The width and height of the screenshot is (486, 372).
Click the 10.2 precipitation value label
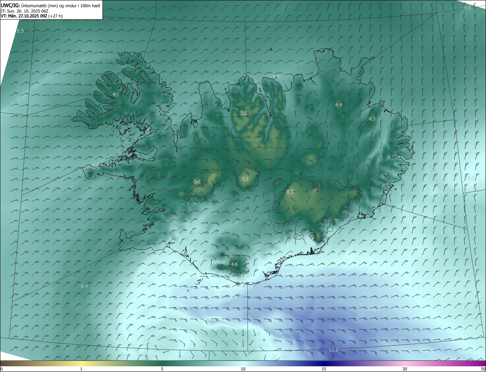pyautogui.click(x=470, y=178)
